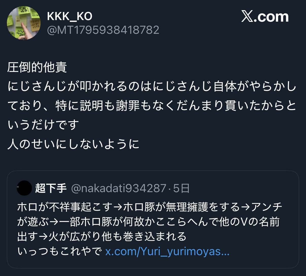This screenshot has width=306, height=276.
Task: Click the @nakadati934287 handle
Action: 119,188
